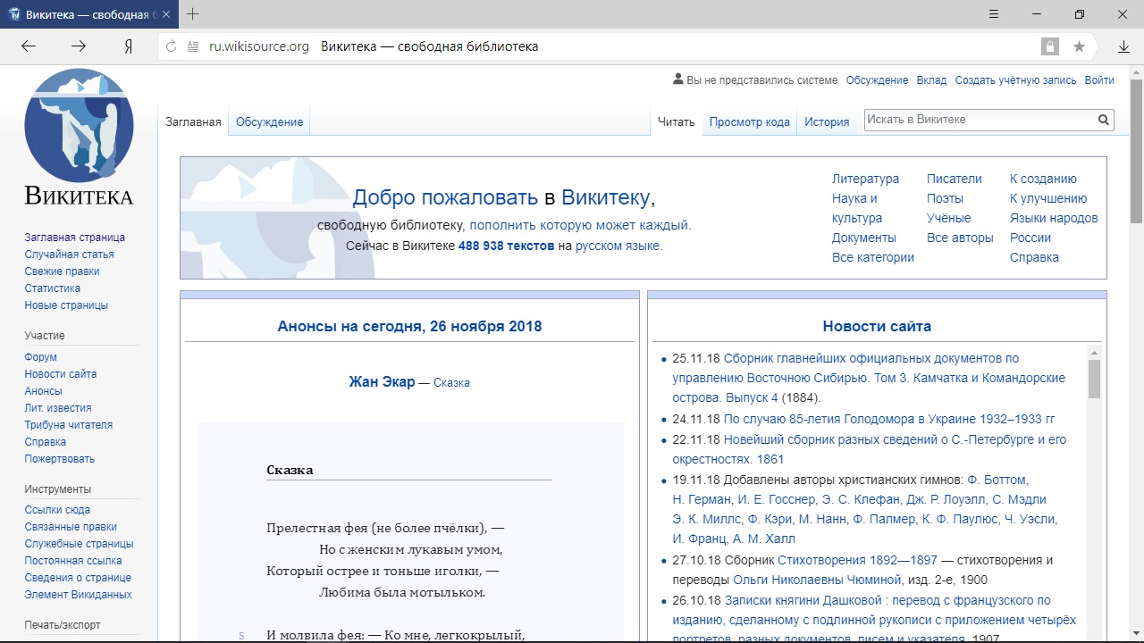Viewport: 1144px width, 643px height.
Task: Click the forward navigation arrow
Action: [79, 46]
